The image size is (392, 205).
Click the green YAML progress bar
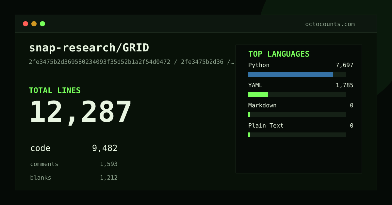(x=258, y=94)
